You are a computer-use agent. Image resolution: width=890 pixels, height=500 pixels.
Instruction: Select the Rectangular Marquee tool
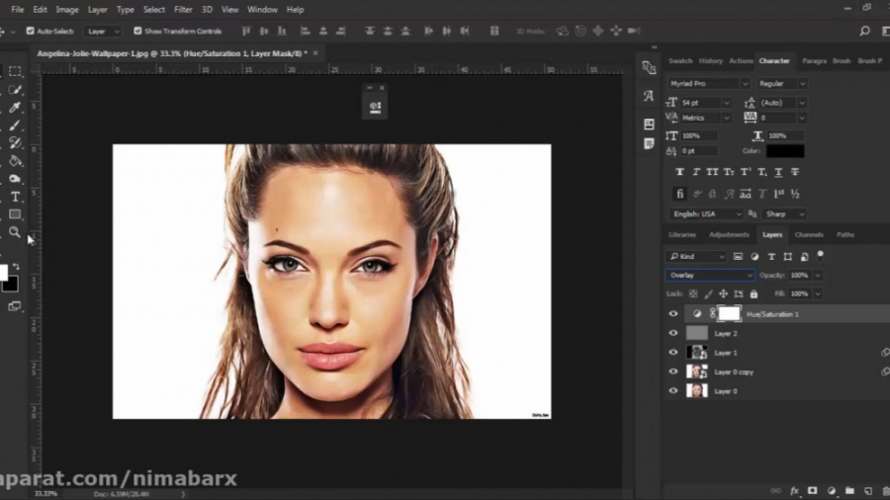[x=15, y=71]
